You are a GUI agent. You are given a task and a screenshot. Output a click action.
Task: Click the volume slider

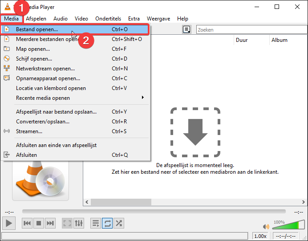pos(288,225)
